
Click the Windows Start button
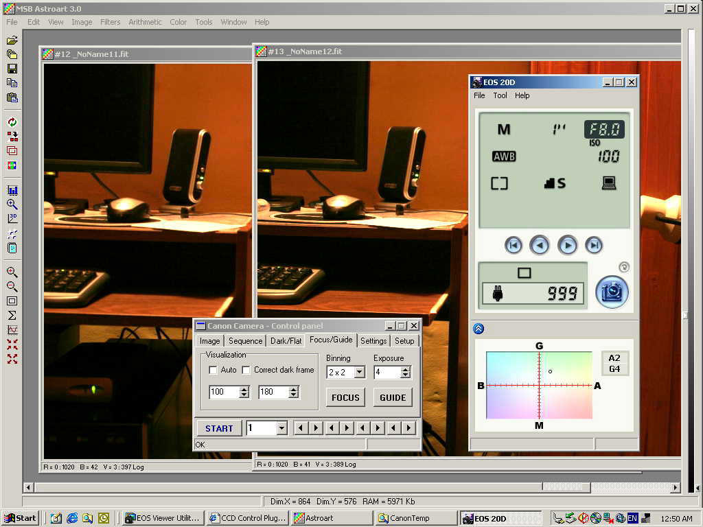[20, 518]
